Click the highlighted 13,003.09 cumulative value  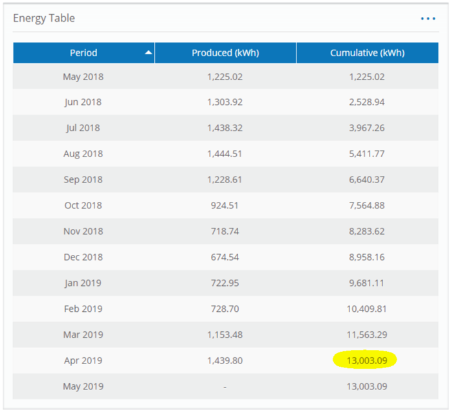point(366,360)
